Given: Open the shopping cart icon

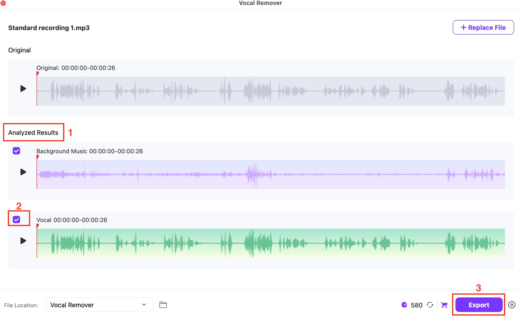Looking at the screenshot, I should [x=444, y=305].
